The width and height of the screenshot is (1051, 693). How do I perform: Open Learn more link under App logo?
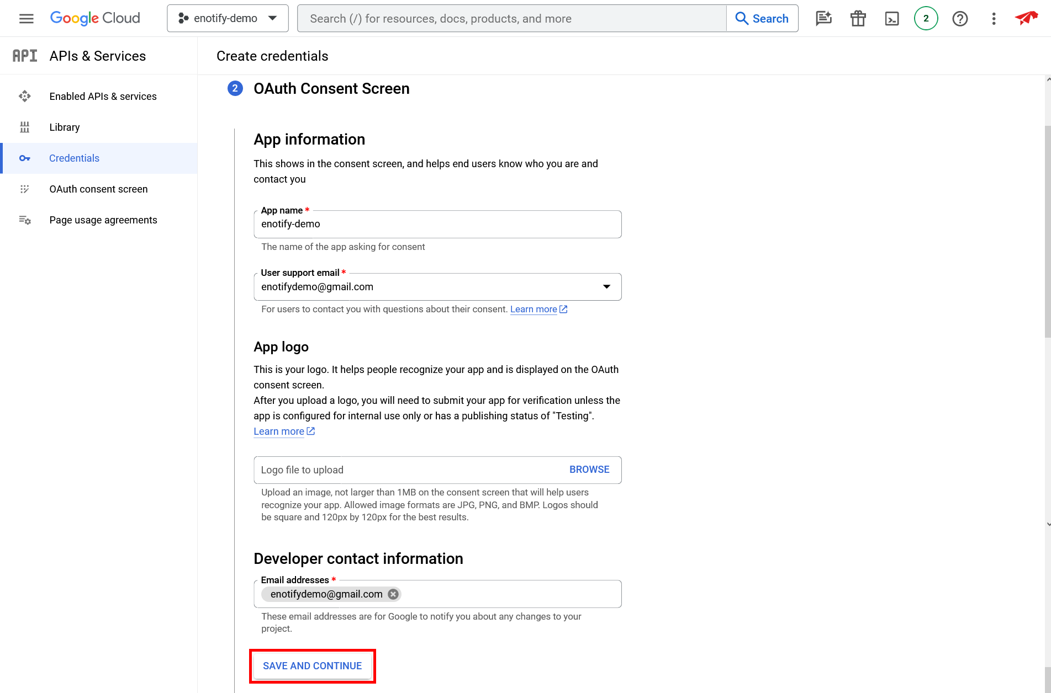pos(279,431)
